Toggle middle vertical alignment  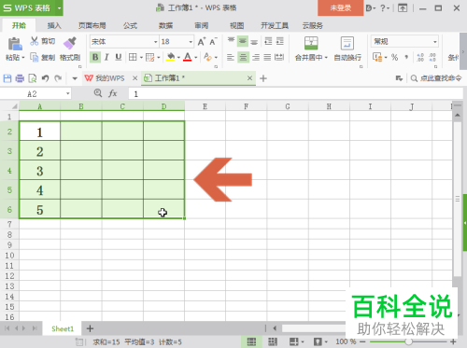tap(243, 41)
